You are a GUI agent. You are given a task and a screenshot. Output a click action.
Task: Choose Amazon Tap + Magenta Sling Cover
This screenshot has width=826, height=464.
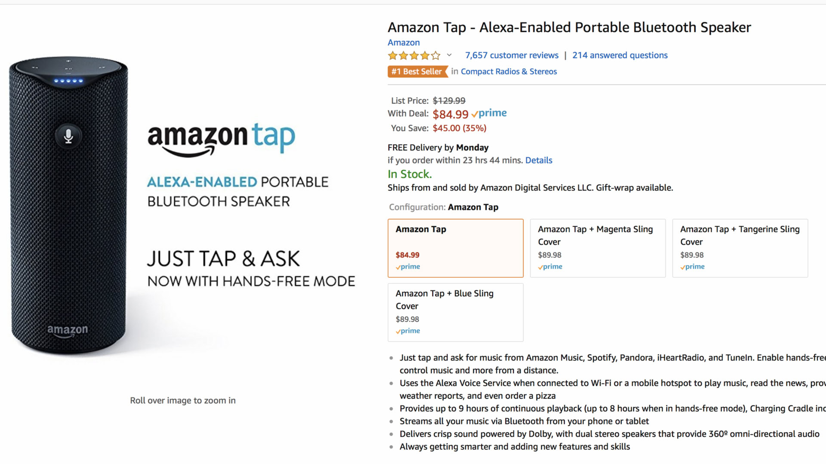click(x=598, y=248)
